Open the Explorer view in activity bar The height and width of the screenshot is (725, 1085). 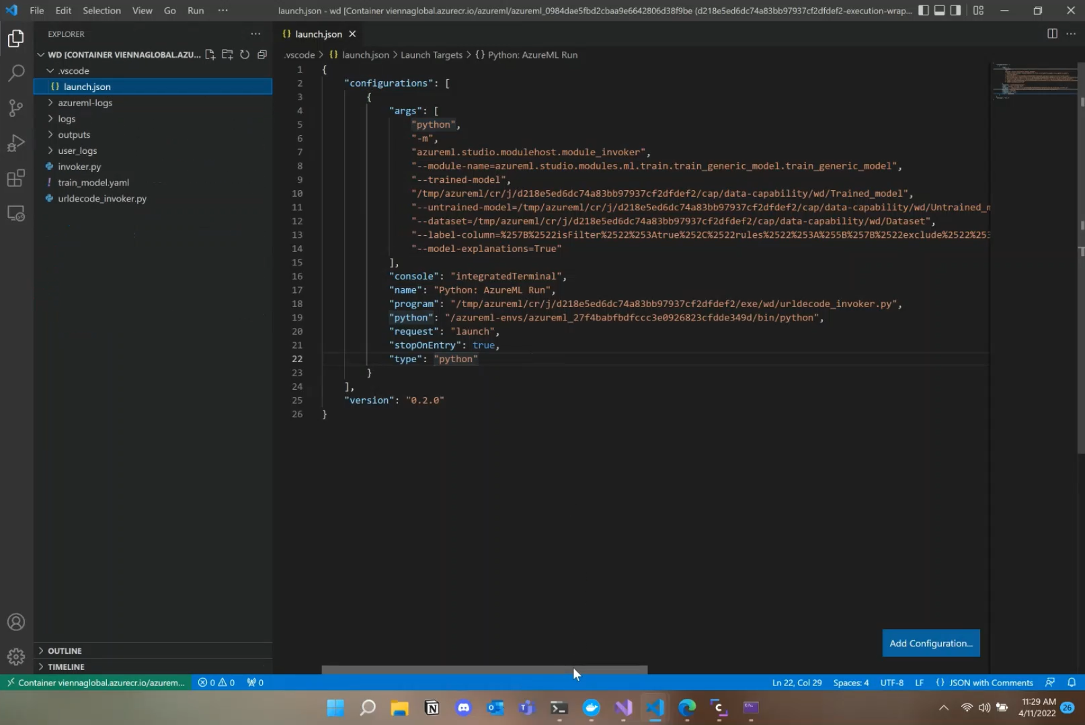coord(16,38)
